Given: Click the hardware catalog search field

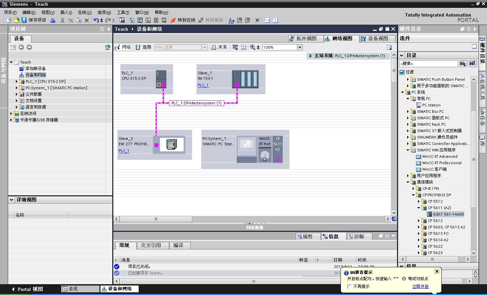Looking at the screenshot, I should click(428, 64).
